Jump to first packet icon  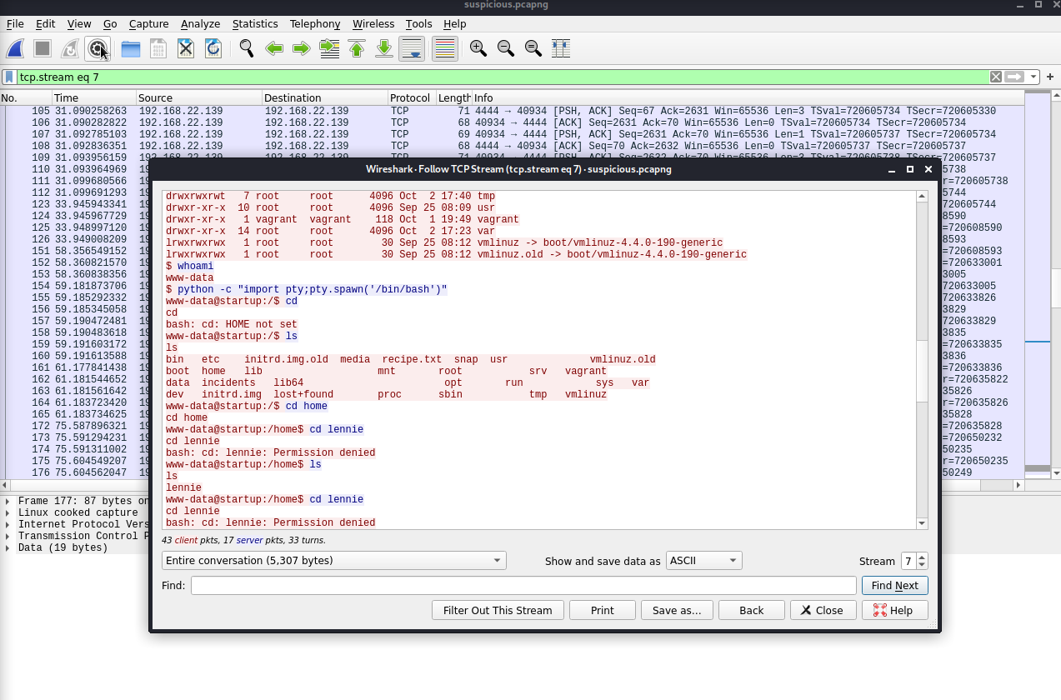coord(357,49)
